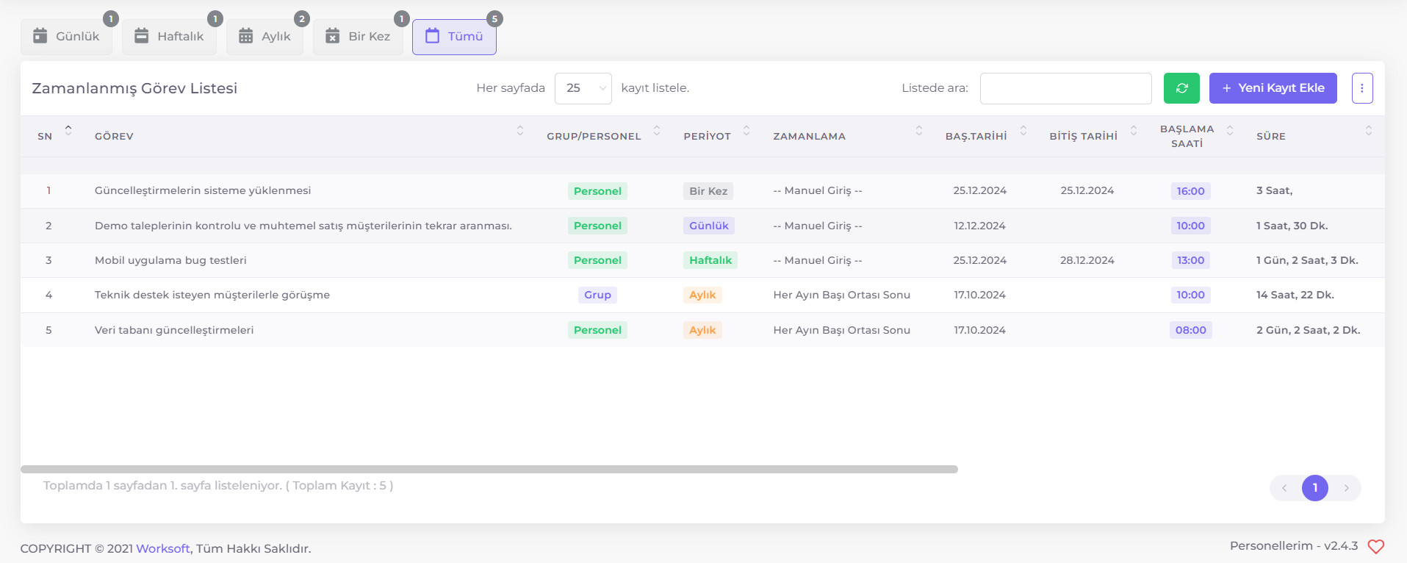
Task: Click the horizontal scrollbar under the table
Action: point(489,469)
